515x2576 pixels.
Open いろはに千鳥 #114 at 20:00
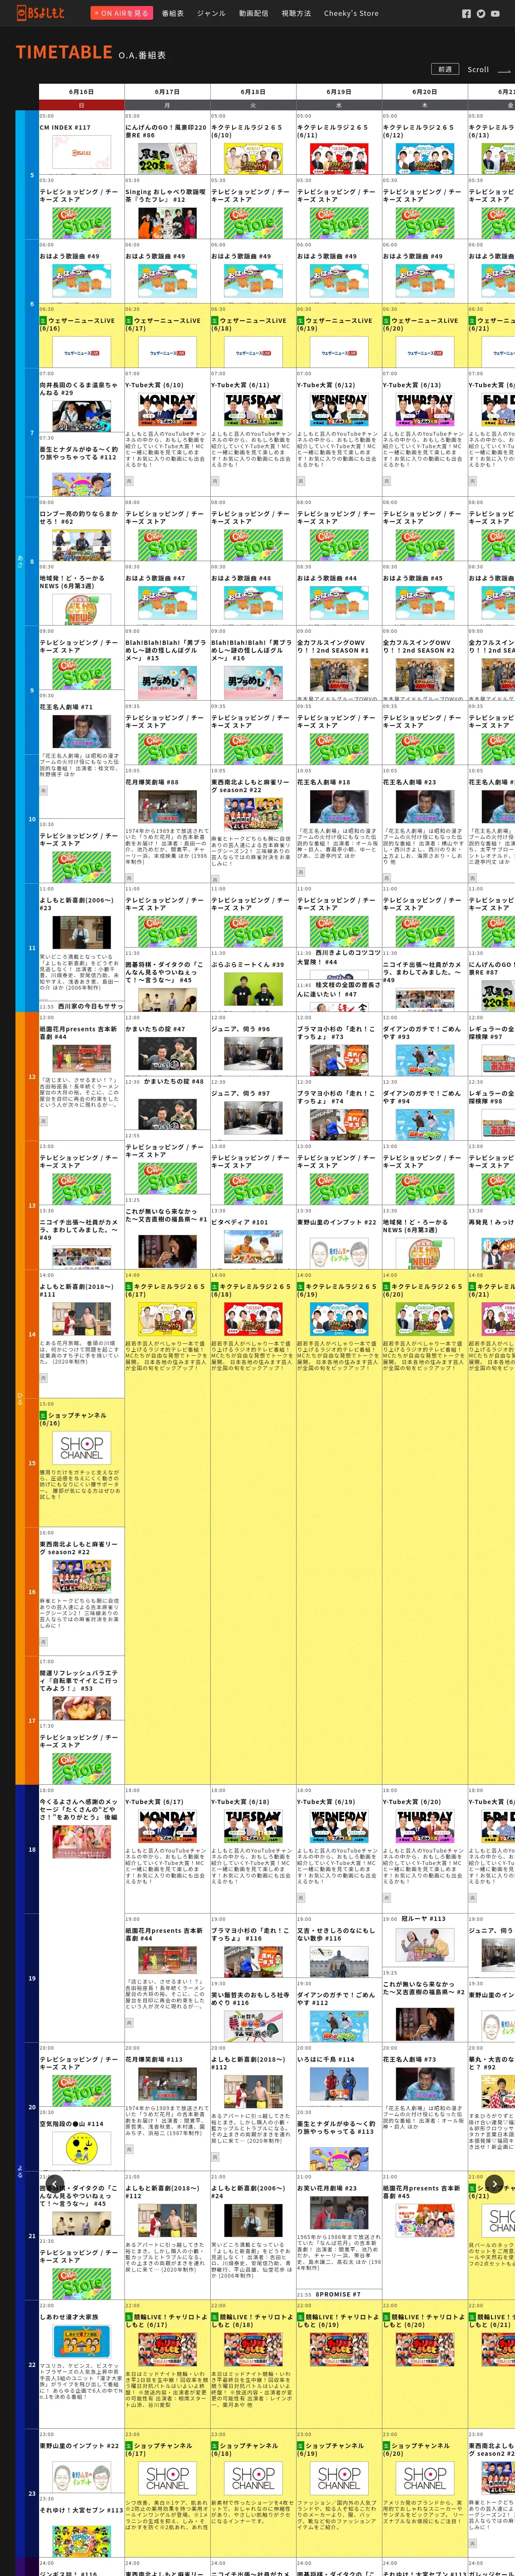coord(339,2075)
